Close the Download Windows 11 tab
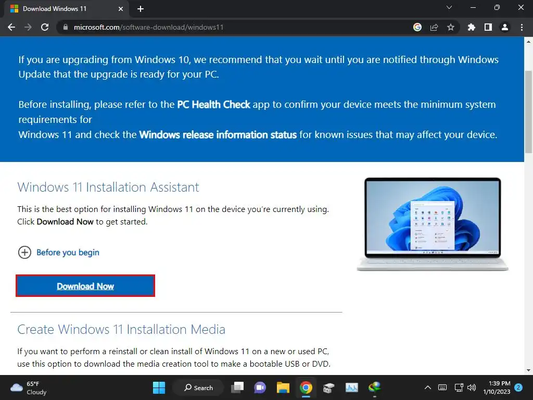Image resolution: width=533 pixels, height=400 pixels. [x=121, y=9]
